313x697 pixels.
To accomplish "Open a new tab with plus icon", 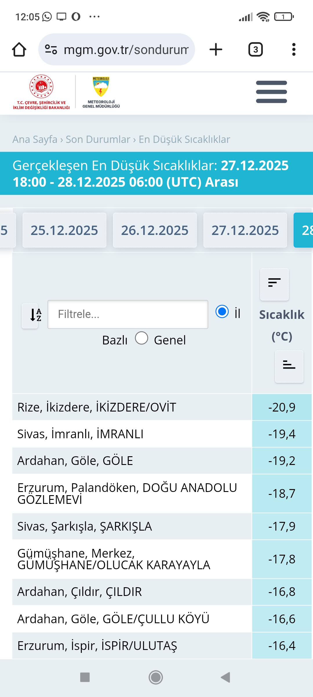I will coord(216,49).
